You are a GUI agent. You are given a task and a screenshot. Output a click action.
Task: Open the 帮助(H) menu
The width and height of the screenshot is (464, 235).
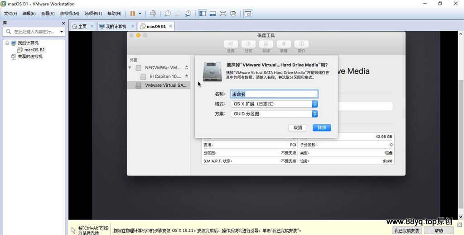114,14
